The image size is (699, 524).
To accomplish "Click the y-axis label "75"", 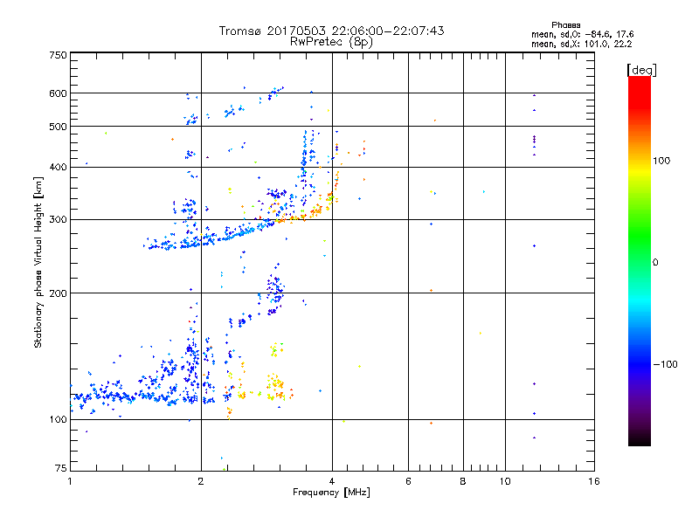I will [x=61, y=468].
